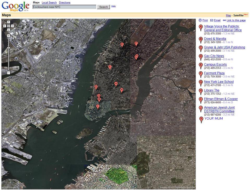This screenshot has width=250, height=190.
Task: Select the Satellite view
Action: 238,15
